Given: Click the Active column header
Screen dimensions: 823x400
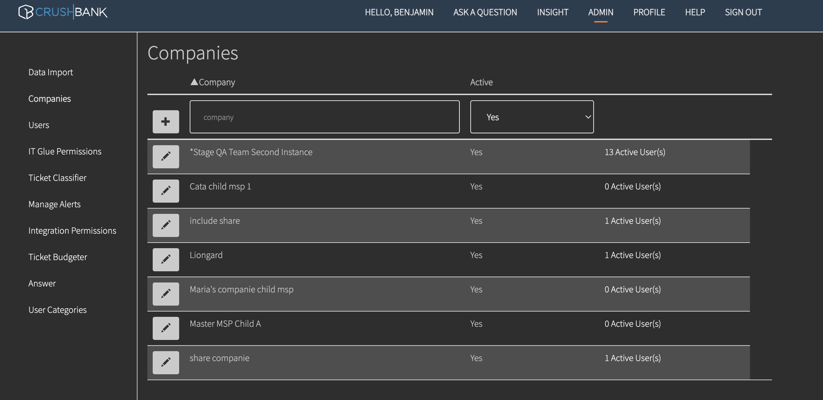Looking at the screenshot, I should click(481, 82).
